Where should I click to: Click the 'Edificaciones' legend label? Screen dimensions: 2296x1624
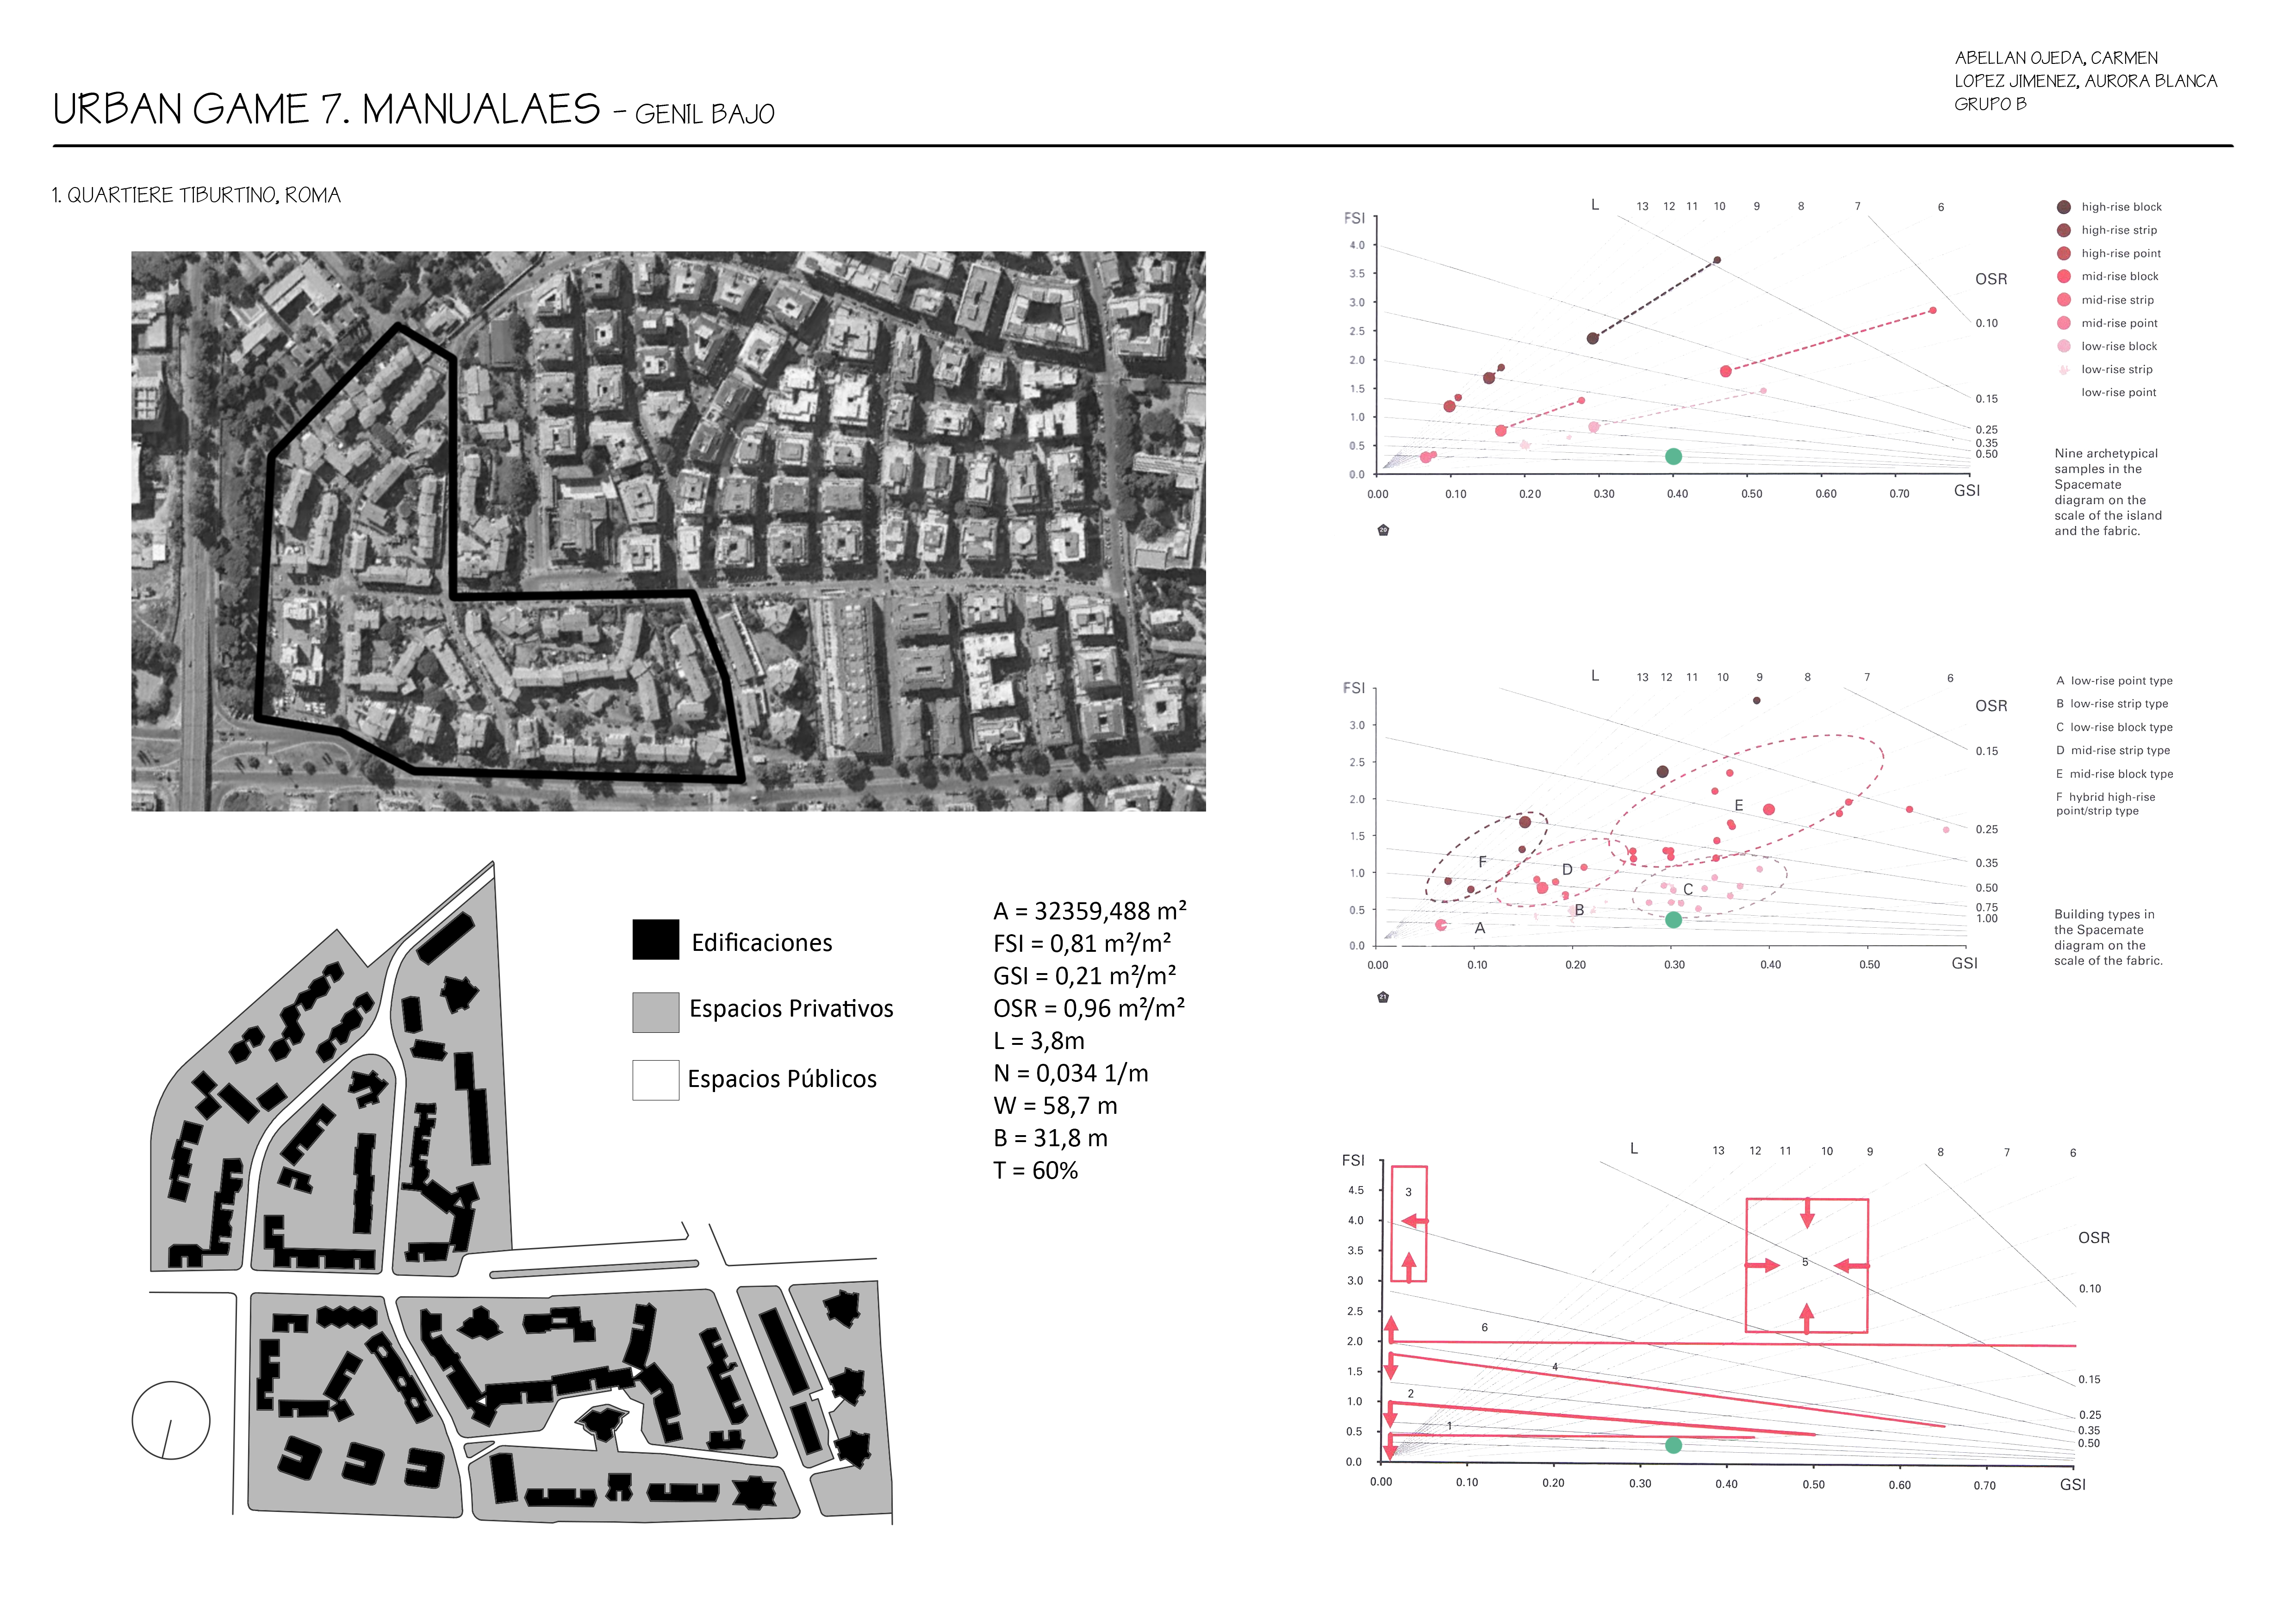point(762,943)
